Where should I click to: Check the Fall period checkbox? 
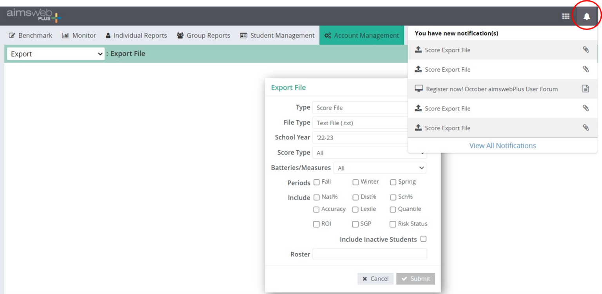click(x=316, y=182)
